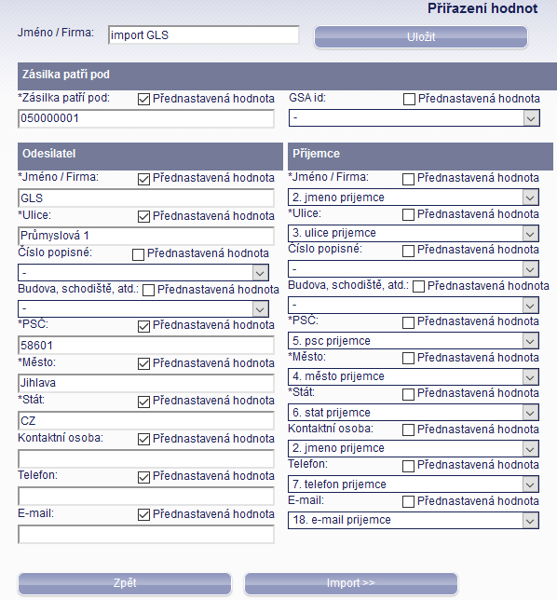Check preset value for sender Číslo popisné

click(138, 254)
